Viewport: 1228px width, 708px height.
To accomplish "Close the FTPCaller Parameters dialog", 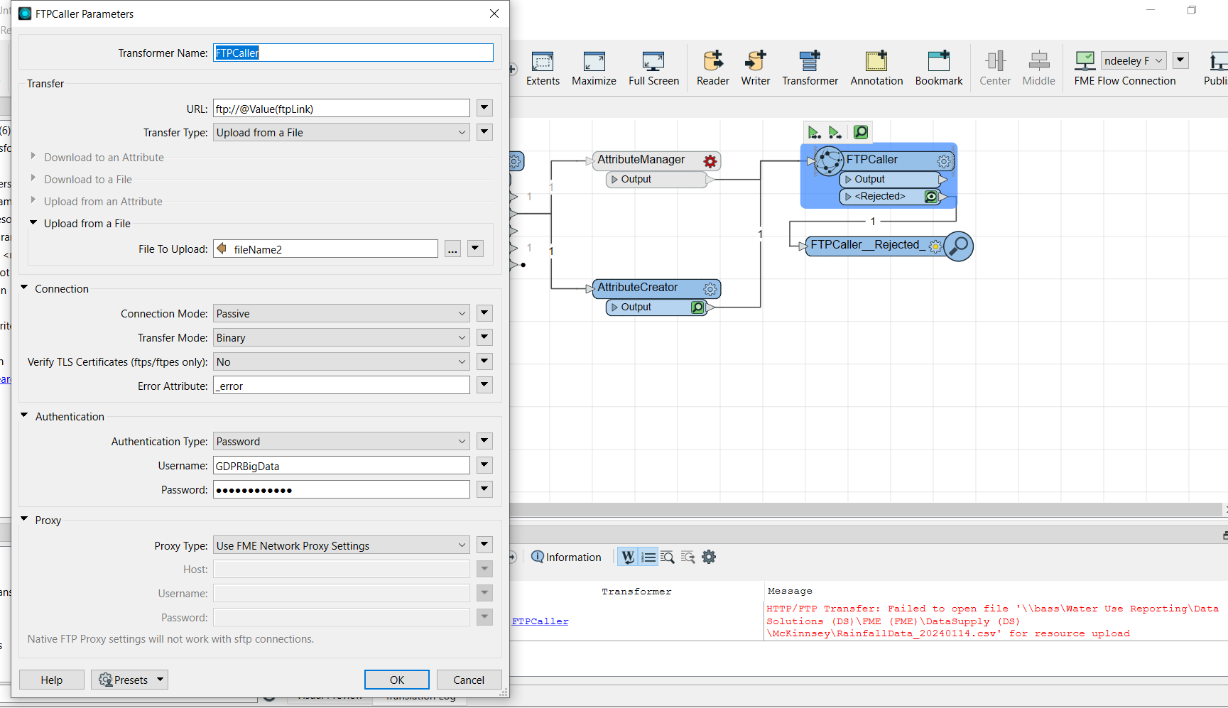I will (494, 13).
